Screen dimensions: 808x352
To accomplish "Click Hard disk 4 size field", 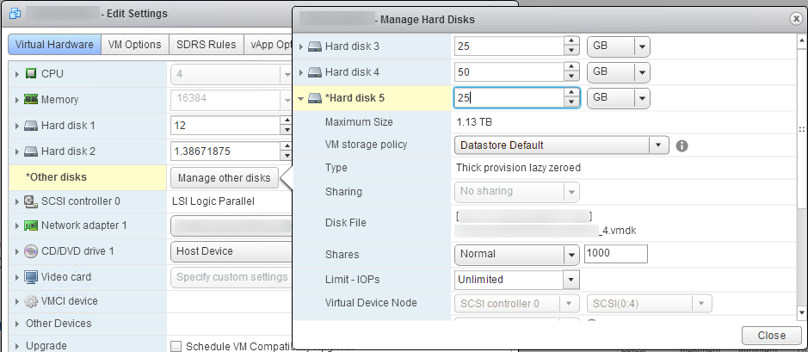I will [509, 72].
